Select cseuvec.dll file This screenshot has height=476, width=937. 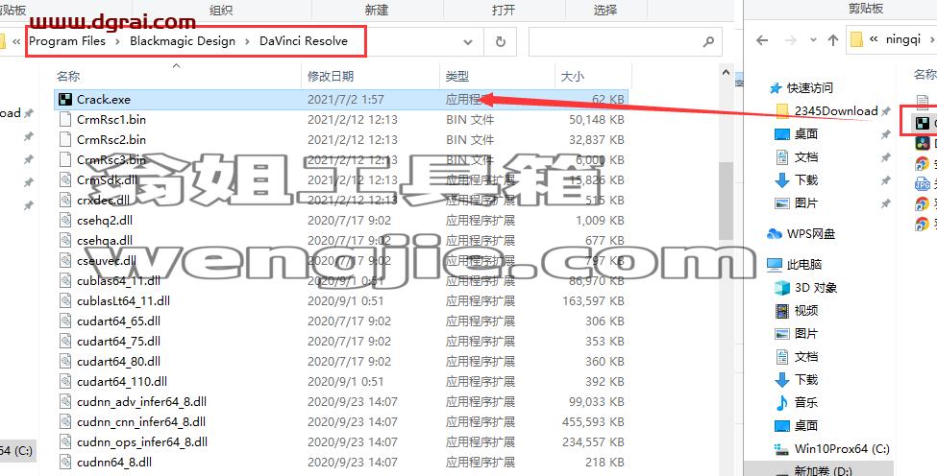click(x=342, y=261)
